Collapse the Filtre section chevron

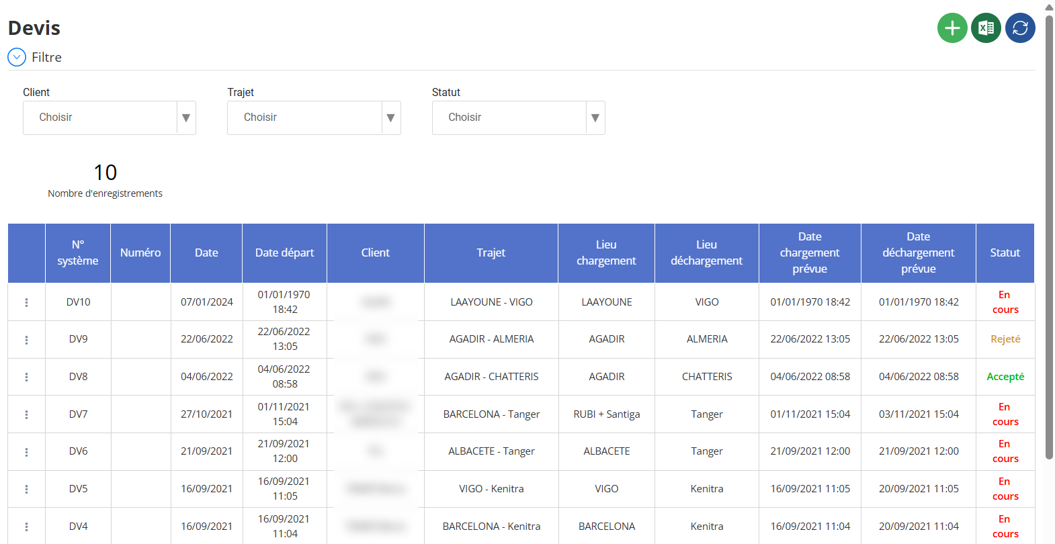point(17,57)
